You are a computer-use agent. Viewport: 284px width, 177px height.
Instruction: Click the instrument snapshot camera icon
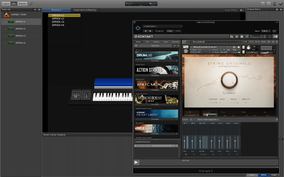tap(234, 47)
